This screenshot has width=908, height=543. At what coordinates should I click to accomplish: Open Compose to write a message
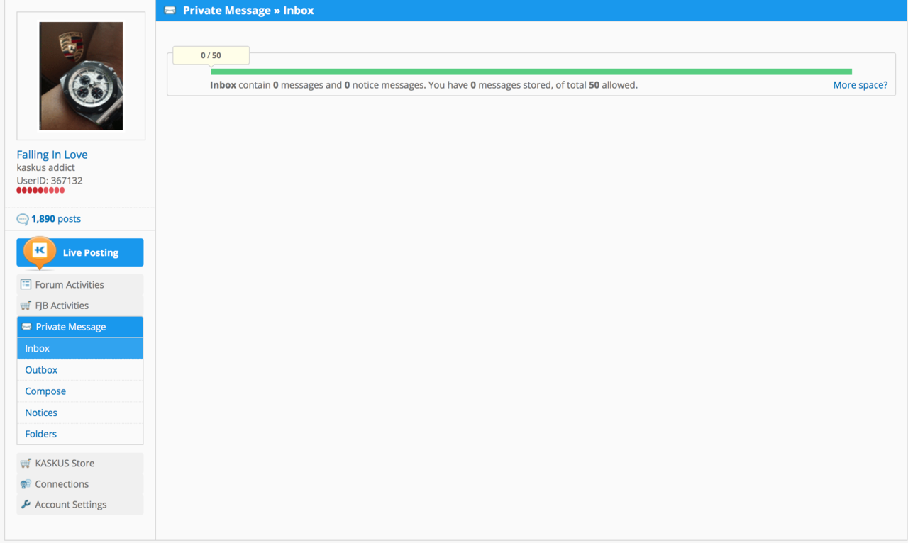[80, 391]
